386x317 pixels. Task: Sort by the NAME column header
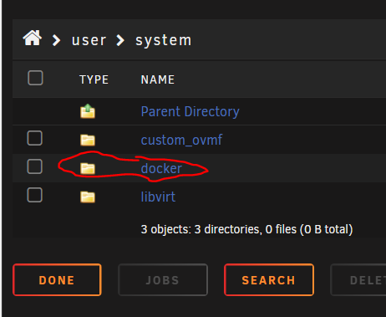pyautogui.click(x=158, y=79)
